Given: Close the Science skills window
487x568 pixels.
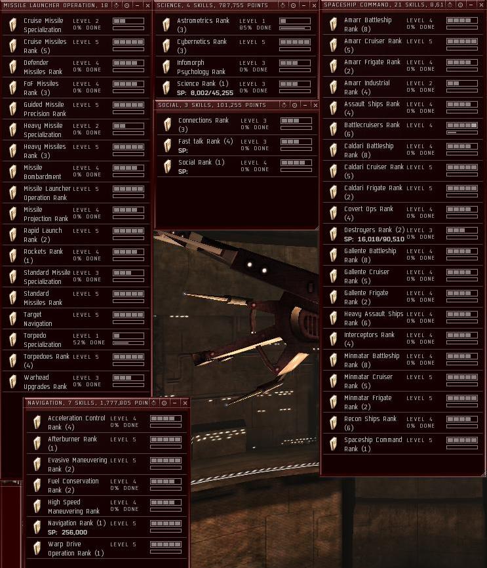Looking at the screenshot, I should (x=314, y=5).
